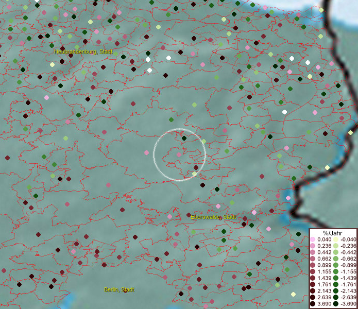The image size is (358, 309).
Task: Pick the 2.639 legend swatch
Action: coord(313,297)
